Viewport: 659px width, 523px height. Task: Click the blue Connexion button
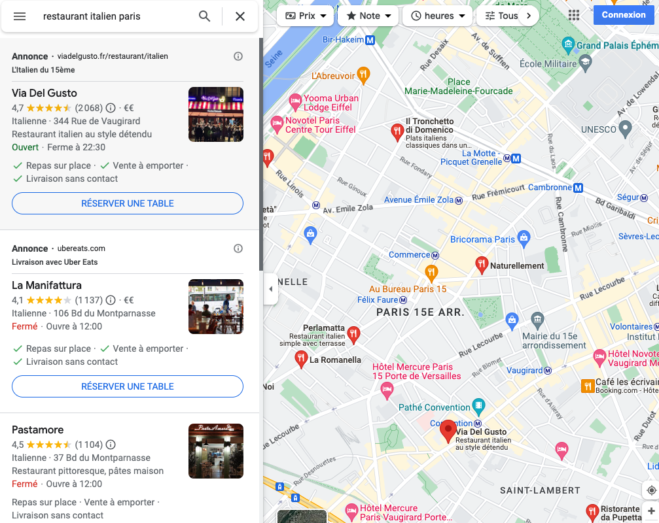coord(624,14)
